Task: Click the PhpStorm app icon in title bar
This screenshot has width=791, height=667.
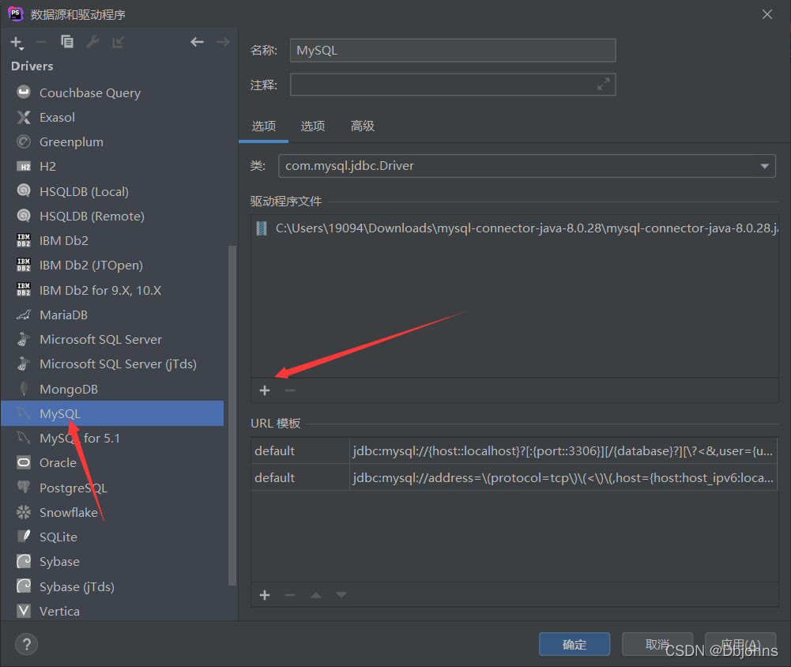Action: 16,14
